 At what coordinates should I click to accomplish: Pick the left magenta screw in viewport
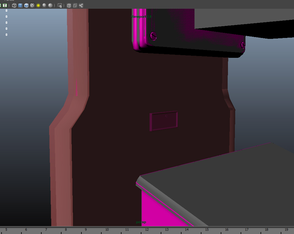click(x=153, y=36)
